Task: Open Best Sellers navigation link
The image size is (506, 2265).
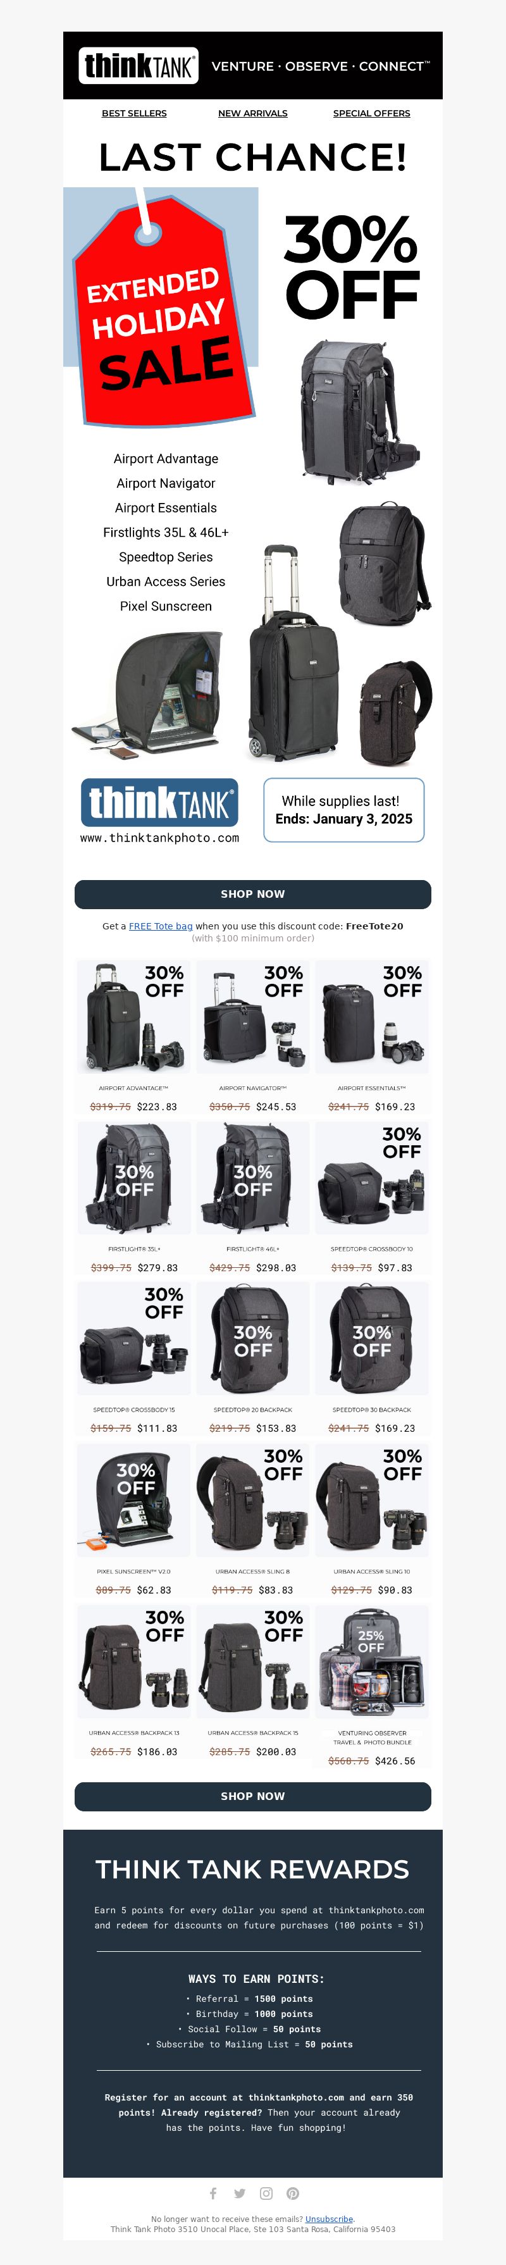Action: pyautogui.click(x=134, y=113)
